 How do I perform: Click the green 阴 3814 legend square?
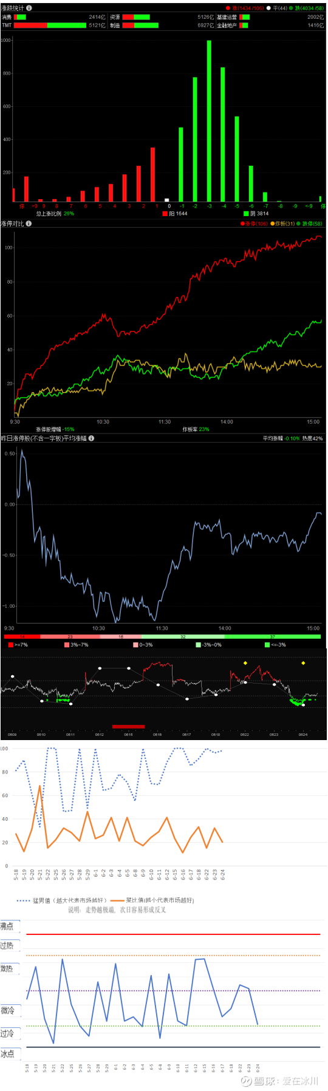click(246, 214)
